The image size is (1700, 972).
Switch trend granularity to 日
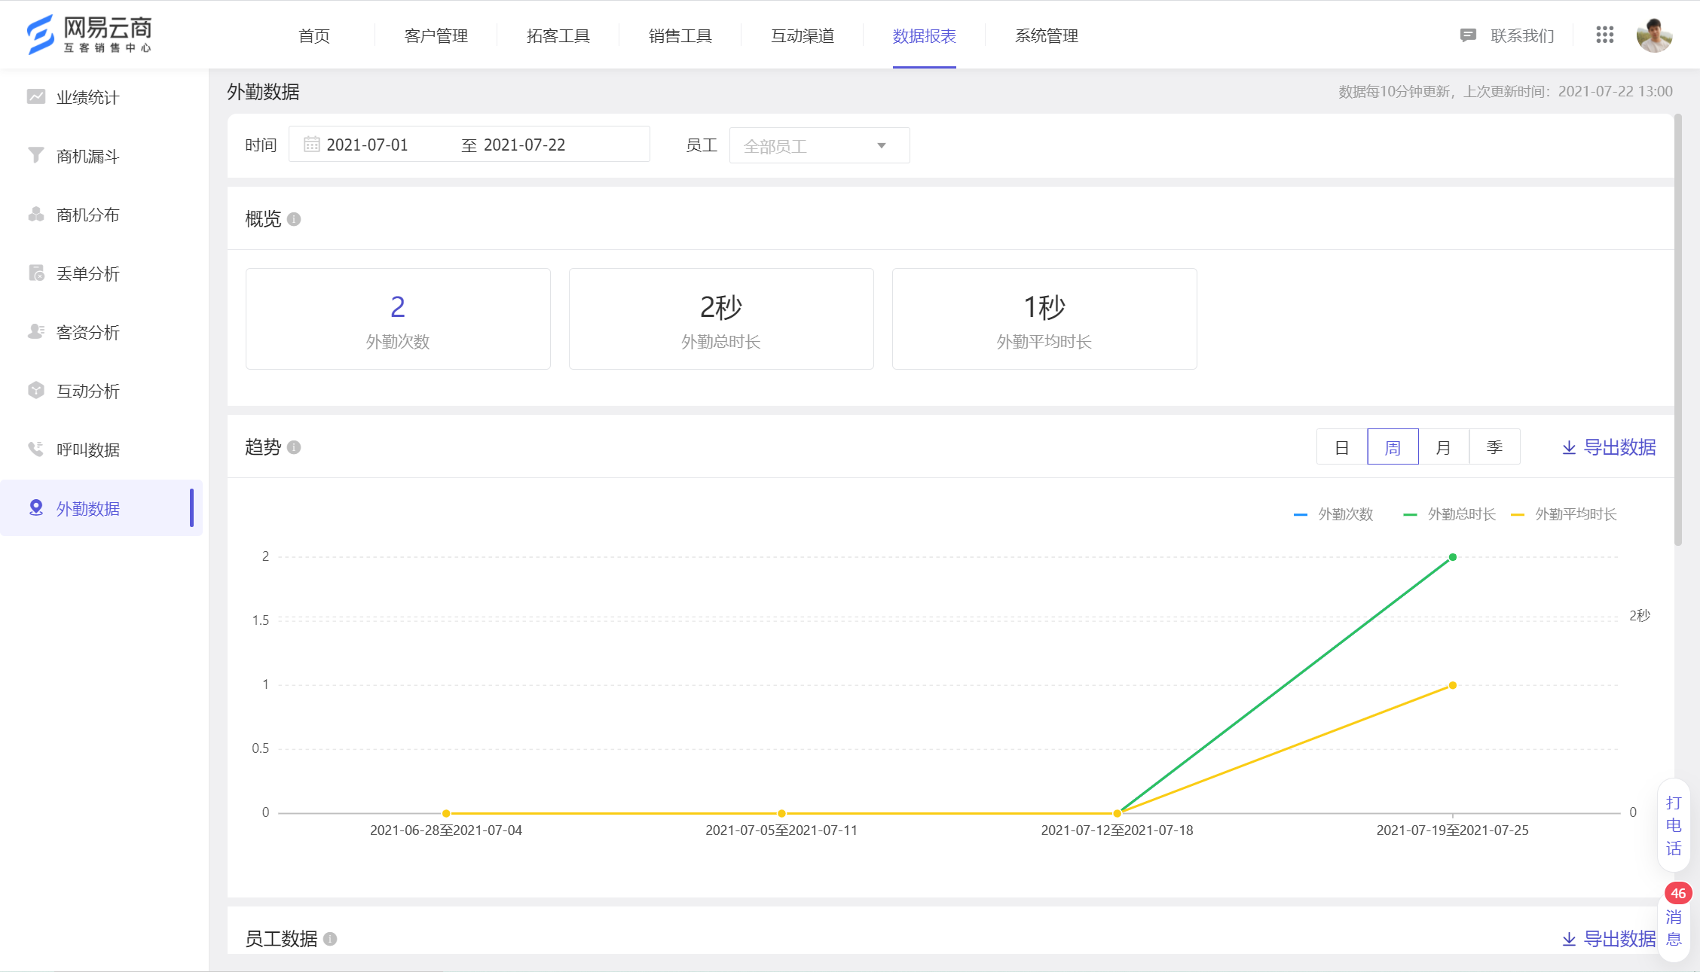point(1342,447)
